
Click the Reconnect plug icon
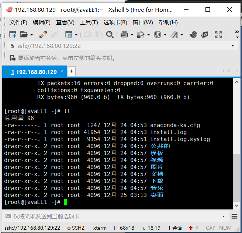[43, 35]
